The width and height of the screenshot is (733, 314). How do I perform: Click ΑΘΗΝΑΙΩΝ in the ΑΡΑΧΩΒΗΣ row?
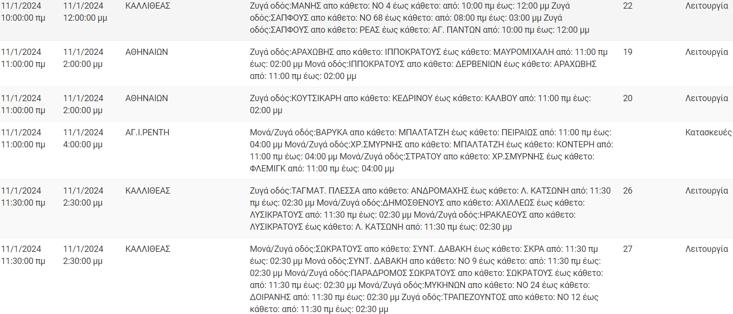[x=147, y=52]
